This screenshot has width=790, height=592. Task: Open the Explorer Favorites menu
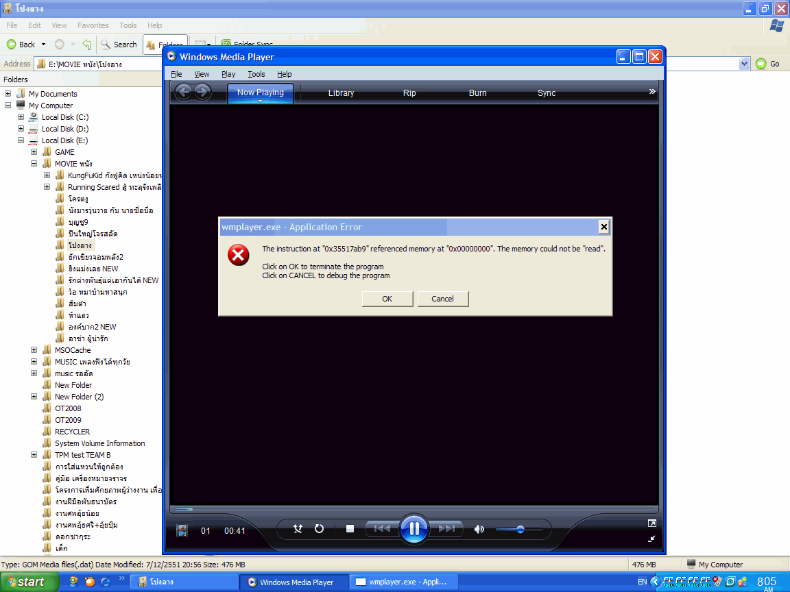tap(93, 25)
